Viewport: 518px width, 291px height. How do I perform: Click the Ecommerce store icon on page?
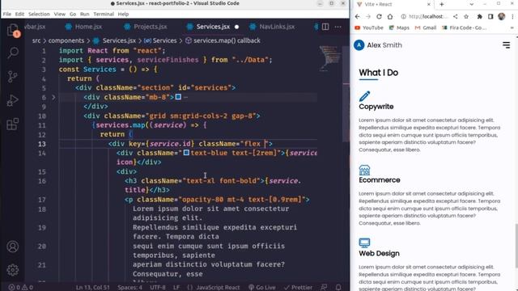[364, 170]
